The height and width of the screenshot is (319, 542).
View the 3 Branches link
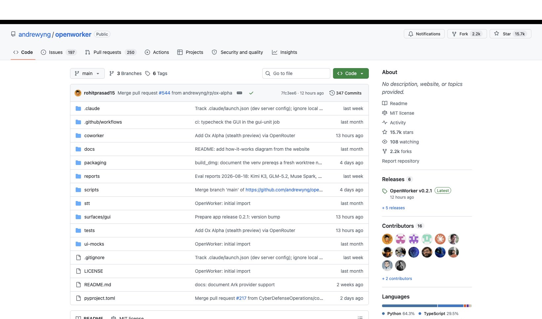[125, 73]
